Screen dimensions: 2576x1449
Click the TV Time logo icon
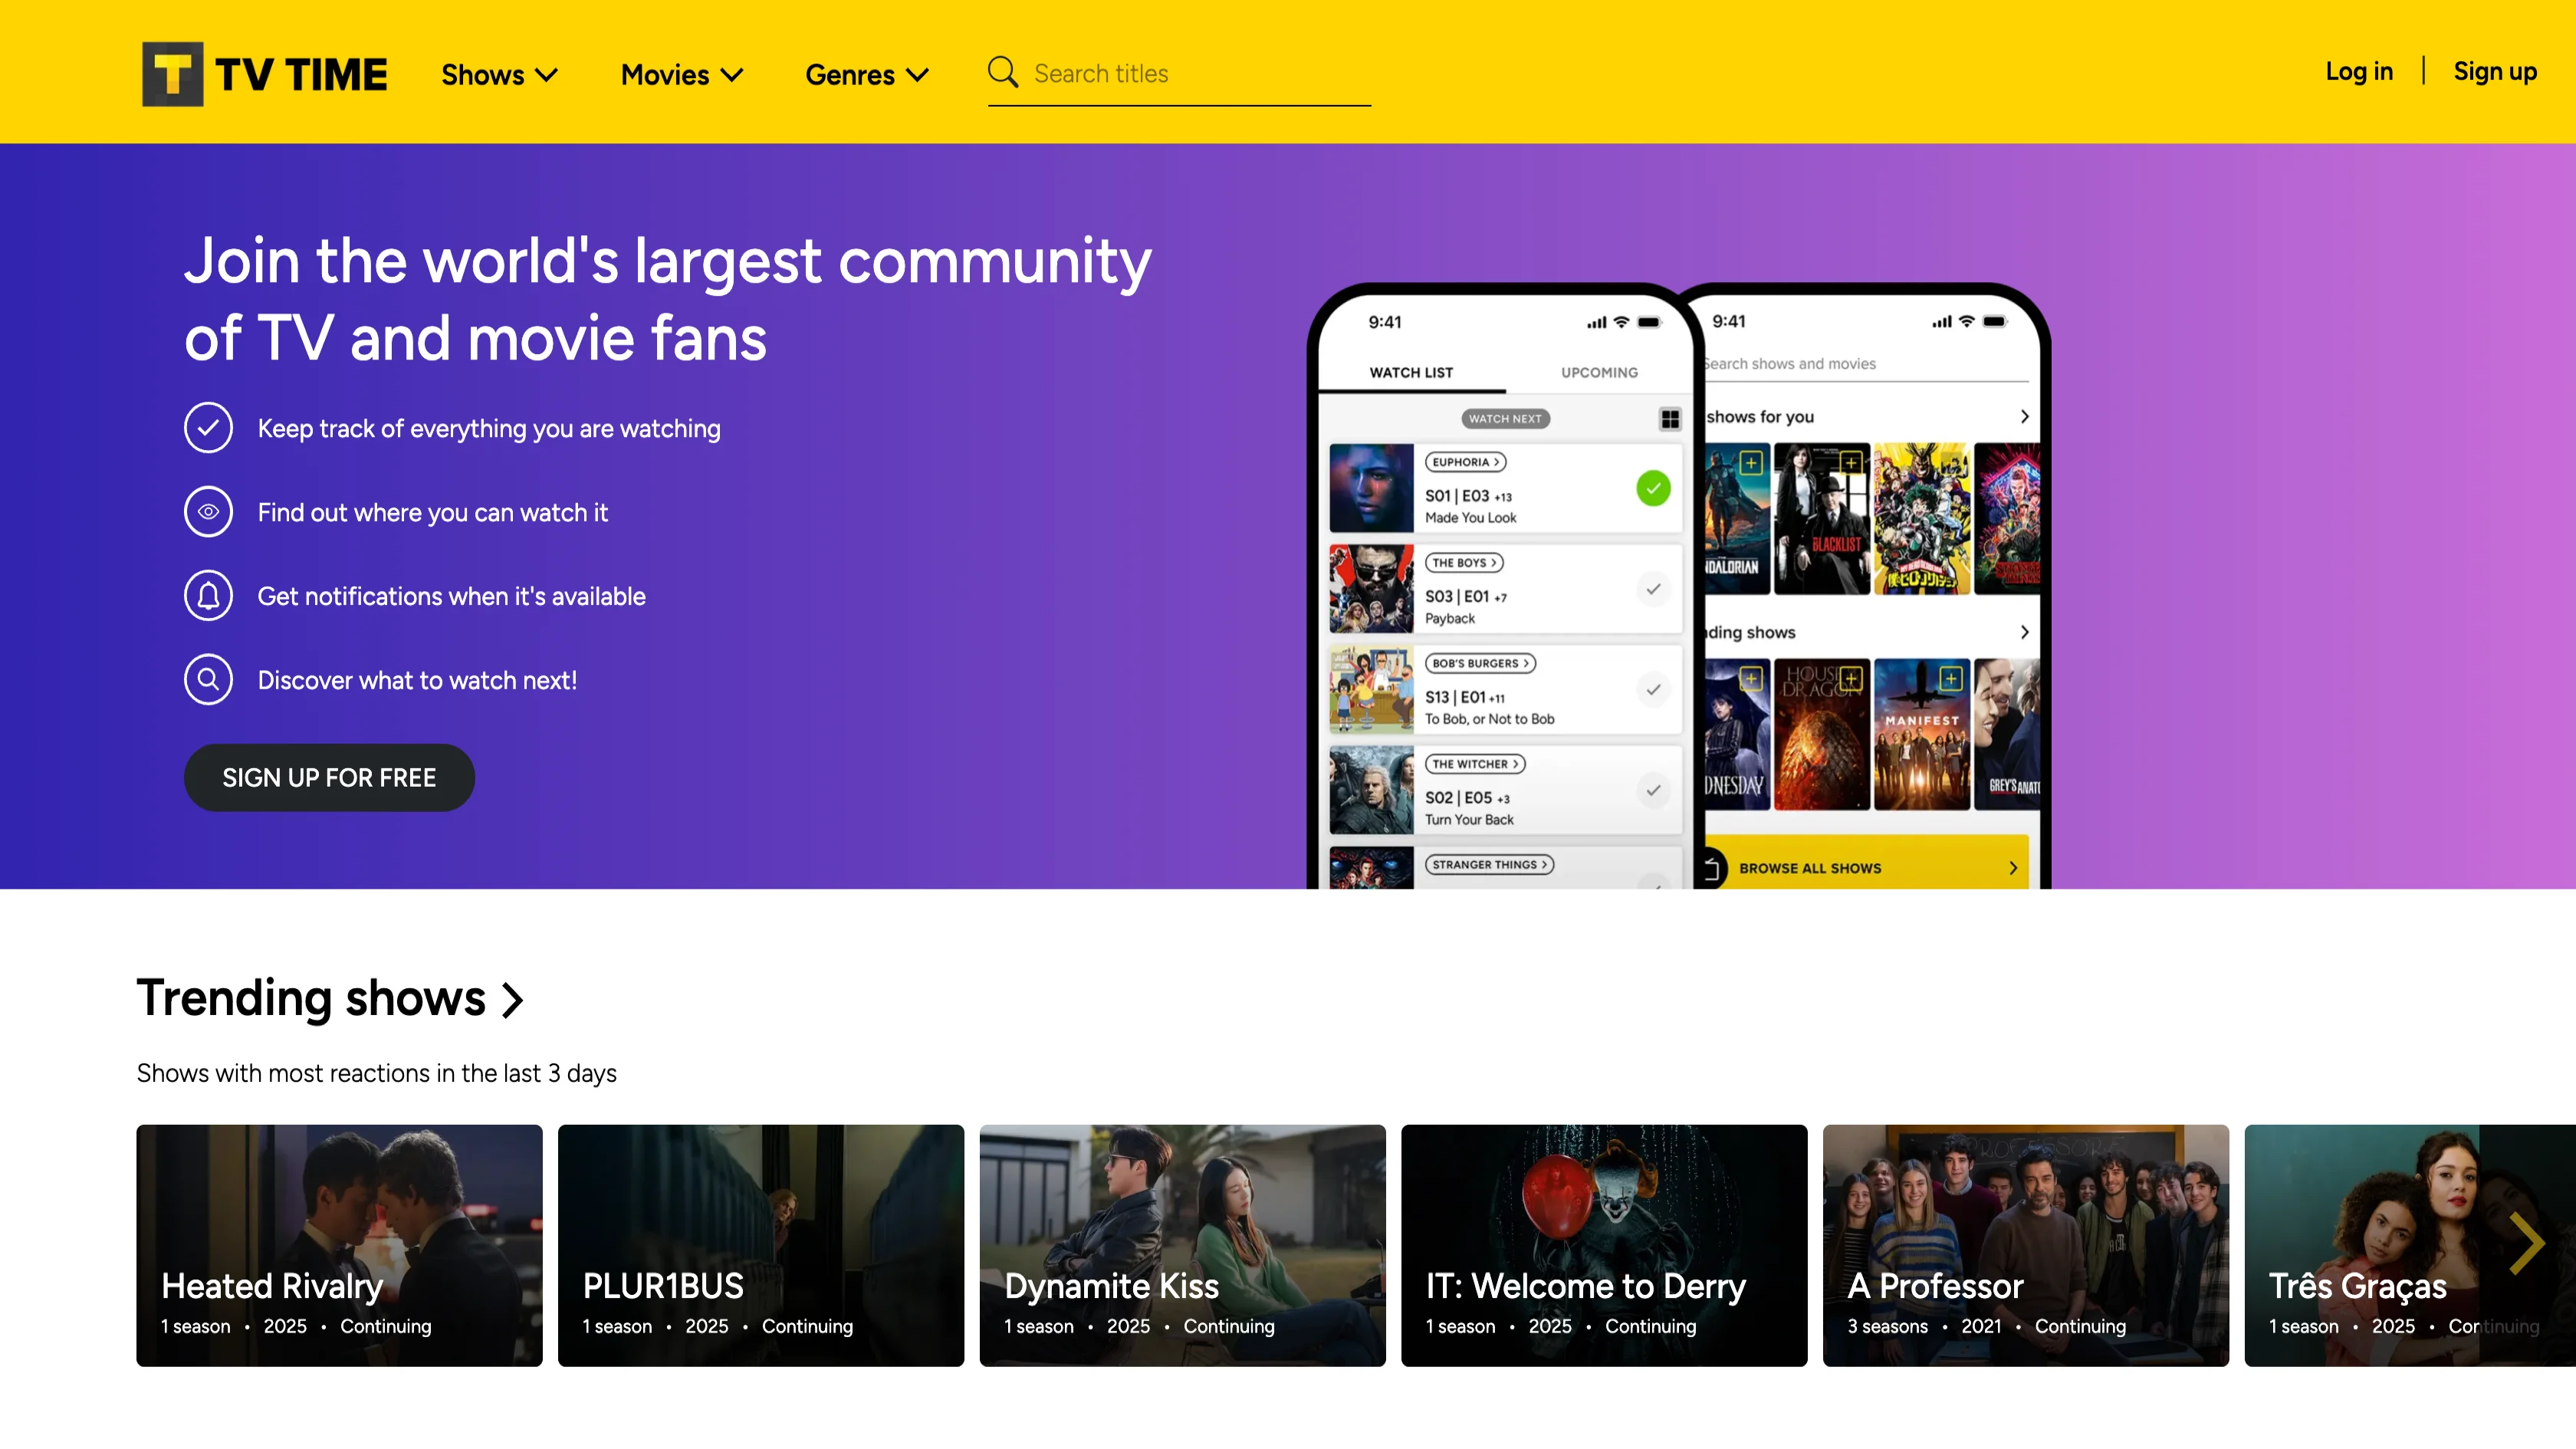(172, 74)
